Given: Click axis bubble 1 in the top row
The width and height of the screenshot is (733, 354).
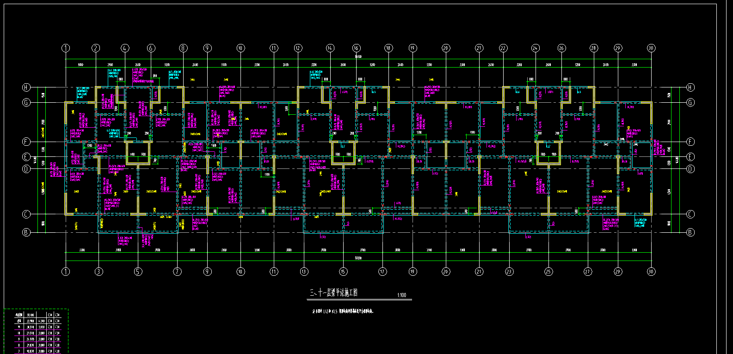Looking at the screenshot, I should pyautogui.click(x=66, y=48).
